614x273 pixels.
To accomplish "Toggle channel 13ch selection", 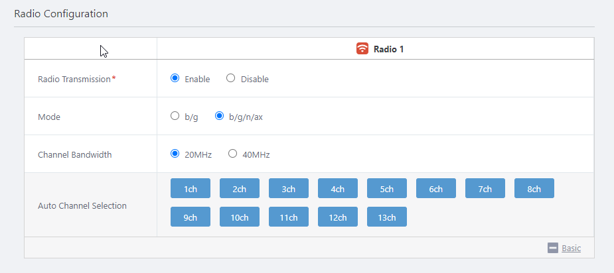I will point(387,217).
